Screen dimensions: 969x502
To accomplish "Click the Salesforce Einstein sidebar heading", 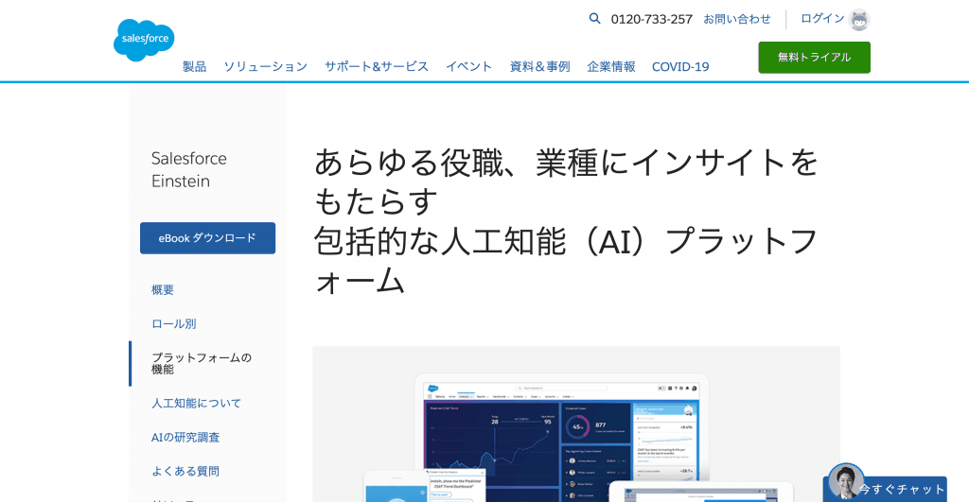I will point(189,170).
